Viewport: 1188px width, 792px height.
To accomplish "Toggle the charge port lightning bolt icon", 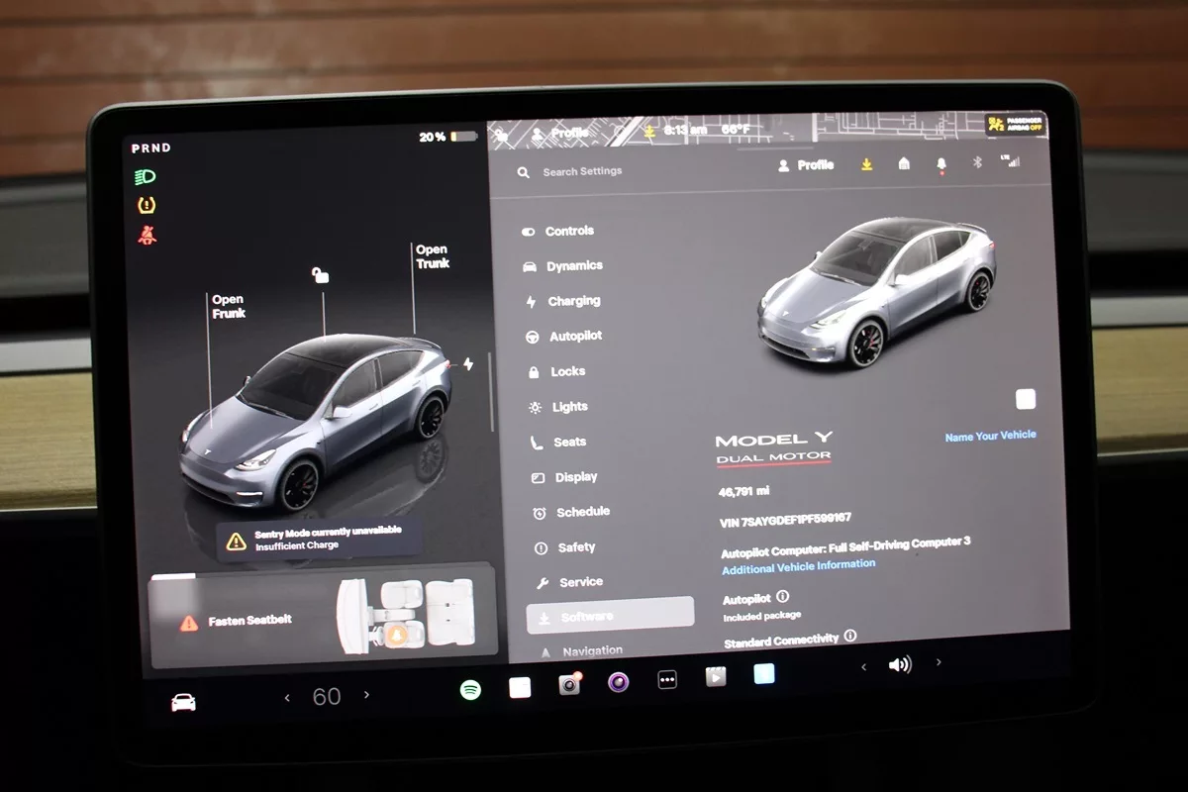I will (x=467, y=364).
